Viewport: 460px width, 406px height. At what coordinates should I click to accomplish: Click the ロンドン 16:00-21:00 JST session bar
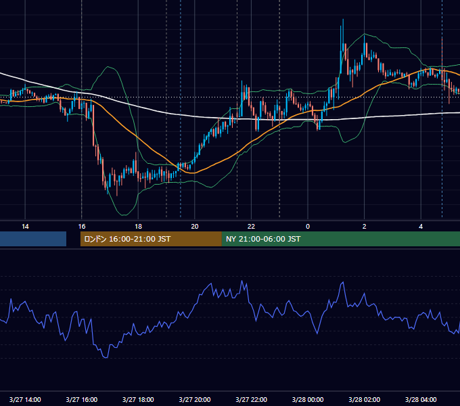(151, 239)
